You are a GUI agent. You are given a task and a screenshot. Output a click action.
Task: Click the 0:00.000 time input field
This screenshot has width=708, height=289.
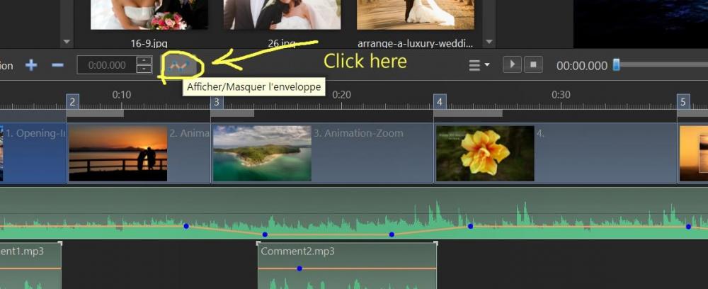pyautogui.click(x=107, y=65)
